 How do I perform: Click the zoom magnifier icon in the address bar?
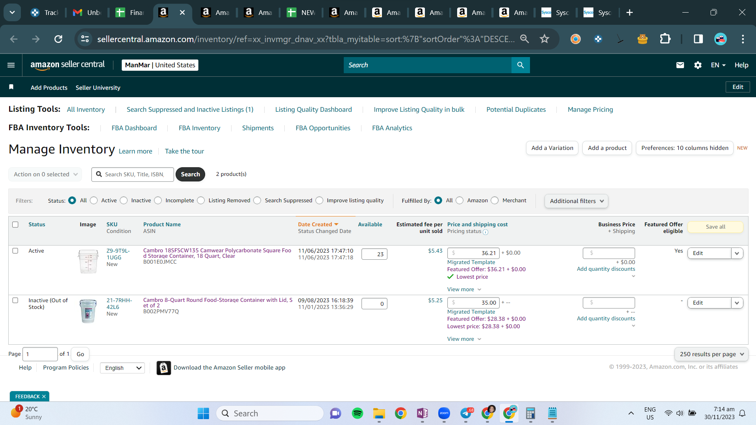click(524, 39)
